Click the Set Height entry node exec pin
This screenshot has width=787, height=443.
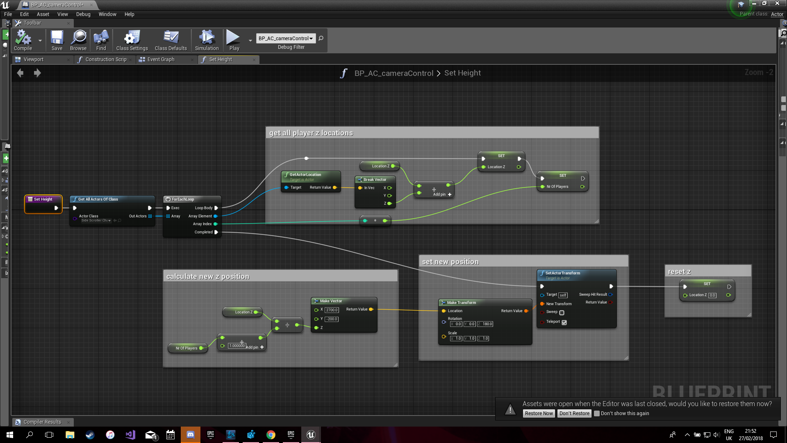pyautogui.click(x=56, y=208)
